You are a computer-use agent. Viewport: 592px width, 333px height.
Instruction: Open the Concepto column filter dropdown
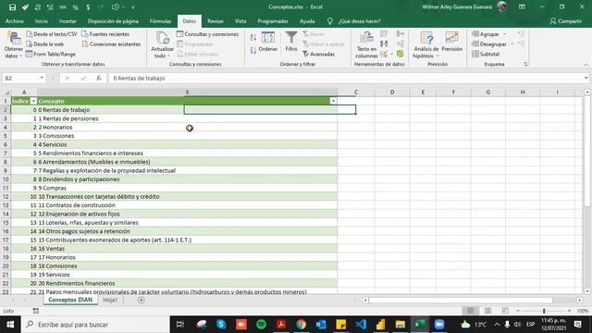pos(333,101)
